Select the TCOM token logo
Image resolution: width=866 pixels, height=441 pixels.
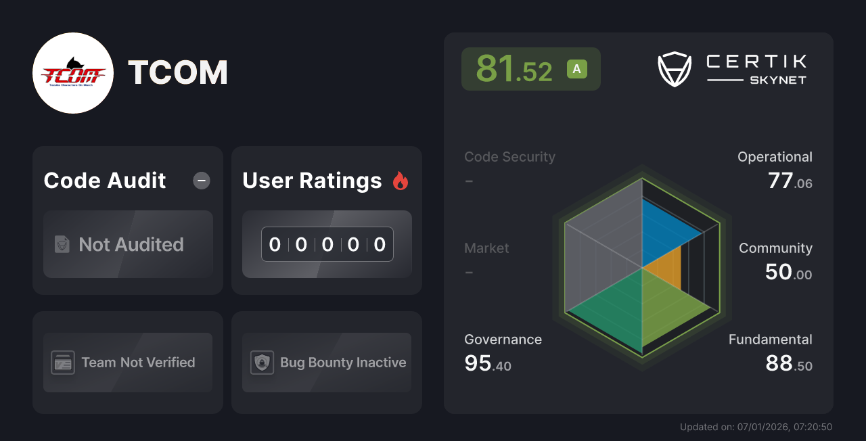pyautogui.click(x=72, y=72)
